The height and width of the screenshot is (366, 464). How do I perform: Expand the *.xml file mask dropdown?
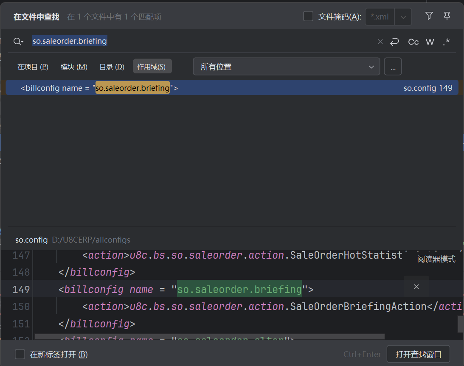coord(403,17)
